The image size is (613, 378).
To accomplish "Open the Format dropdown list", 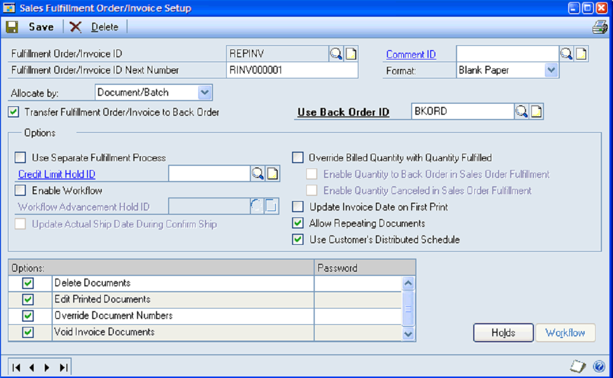I will (551, 70).
